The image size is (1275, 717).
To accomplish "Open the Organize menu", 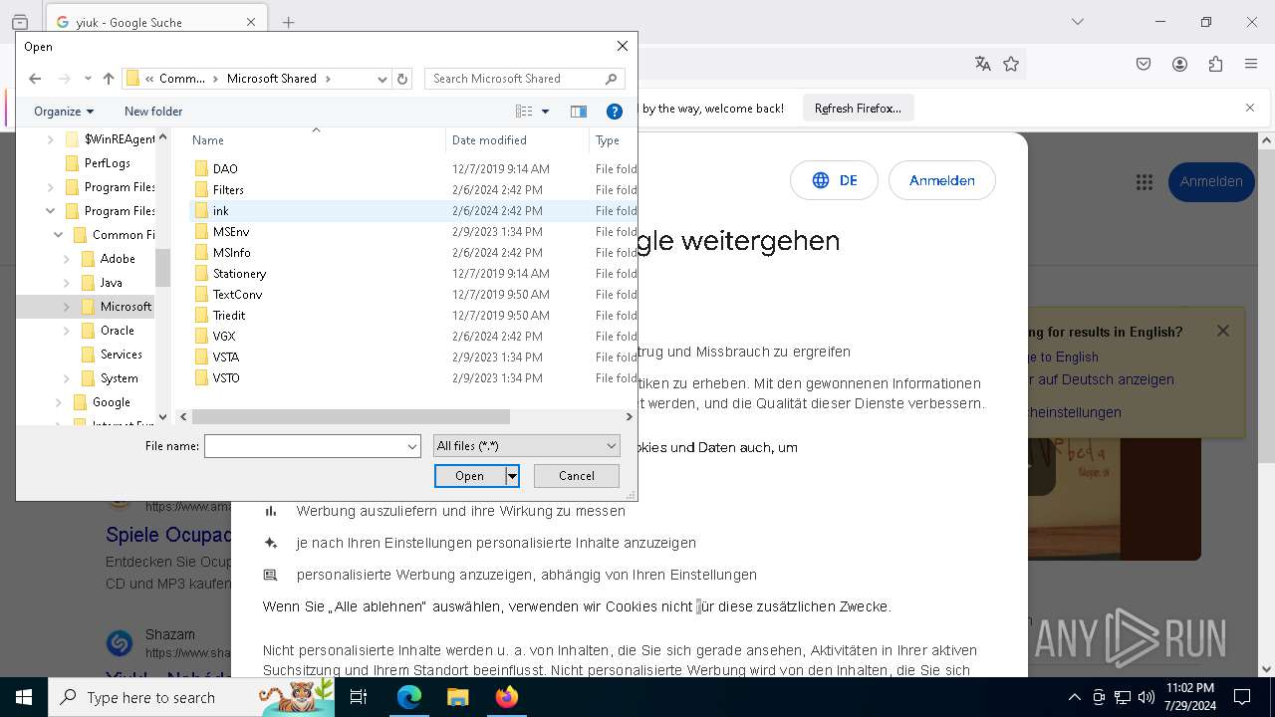I will 64,112.
